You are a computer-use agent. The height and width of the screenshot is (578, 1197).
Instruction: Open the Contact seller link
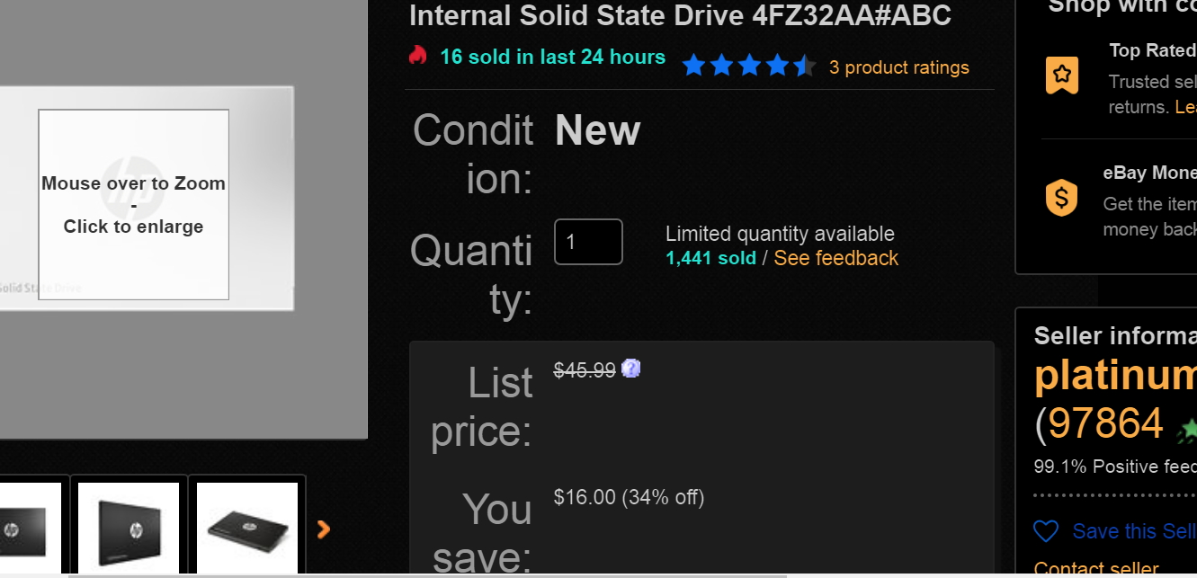(1095, 568)
